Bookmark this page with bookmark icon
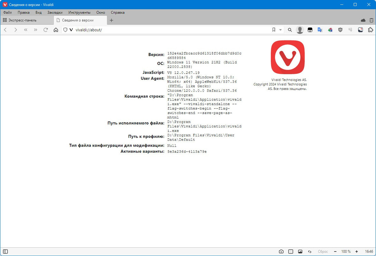The width and height of the screenshot is (376, 256). tap(274, 30)
